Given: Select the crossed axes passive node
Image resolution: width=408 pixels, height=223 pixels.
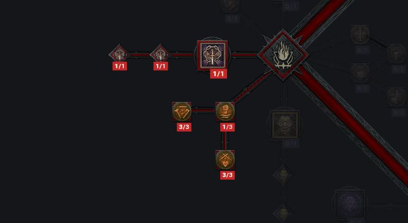Looking at the screenshot, I should click(x=182, y=111).
